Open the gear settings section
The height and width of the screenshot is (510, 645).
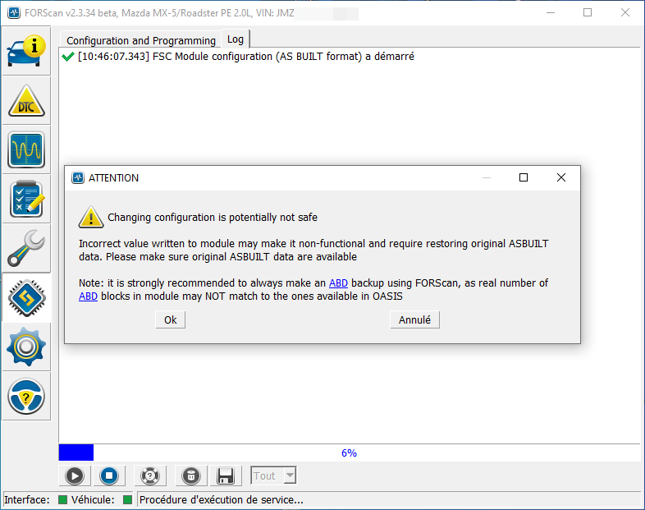[x=26, y=347]
